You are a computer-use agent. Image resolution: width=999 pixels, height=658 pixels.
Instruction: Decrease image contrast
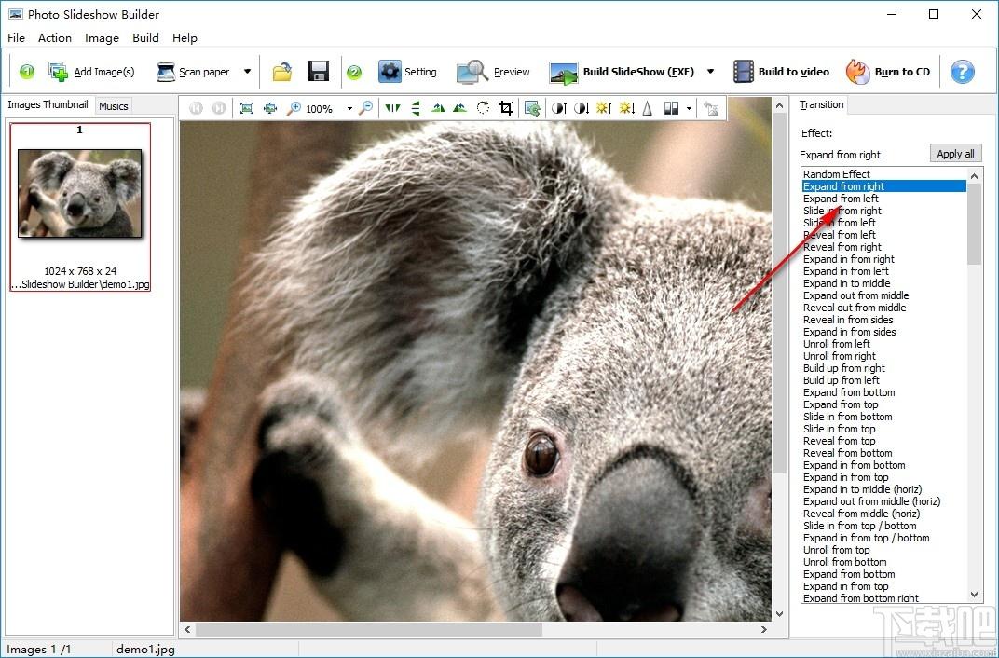(x=582, y=108)
